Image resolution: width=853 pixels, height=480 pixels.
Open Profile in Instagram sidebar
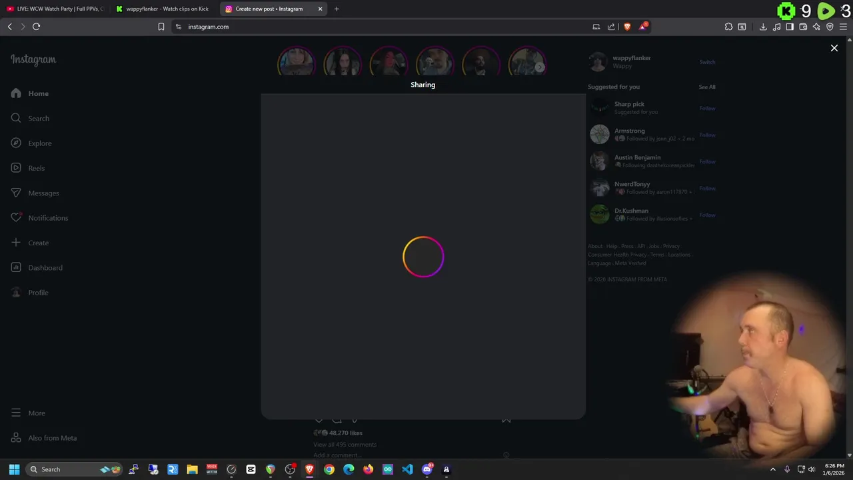coord(30,293)
